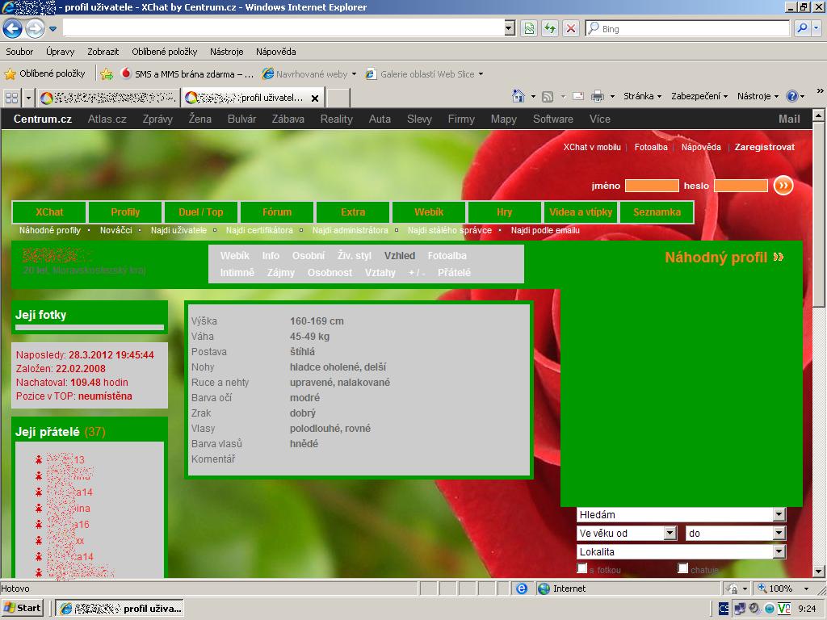This screenshot has height=620, width=827.
Task: Open the 'Ve věku od' dropdown
Action: [x=670, y=533]
